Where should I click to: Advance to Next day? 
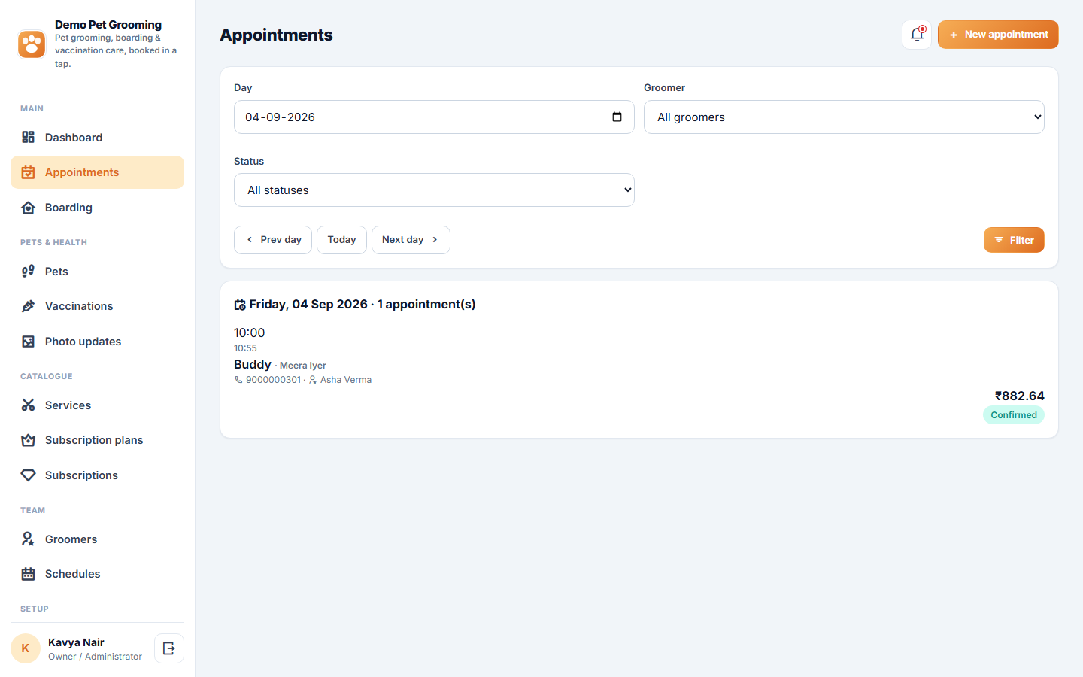pos(411,240)
